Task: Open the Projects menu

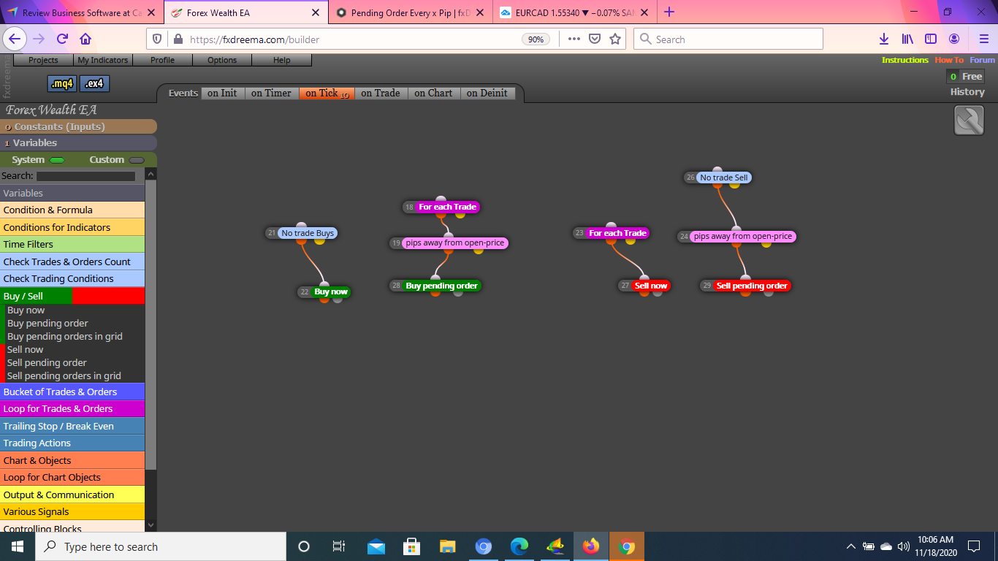Action: [x=43, y=60]
